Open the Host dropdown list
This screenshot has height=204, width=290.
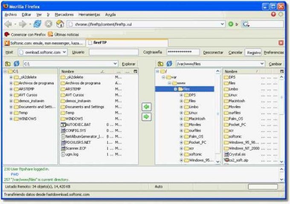[64, 52]
